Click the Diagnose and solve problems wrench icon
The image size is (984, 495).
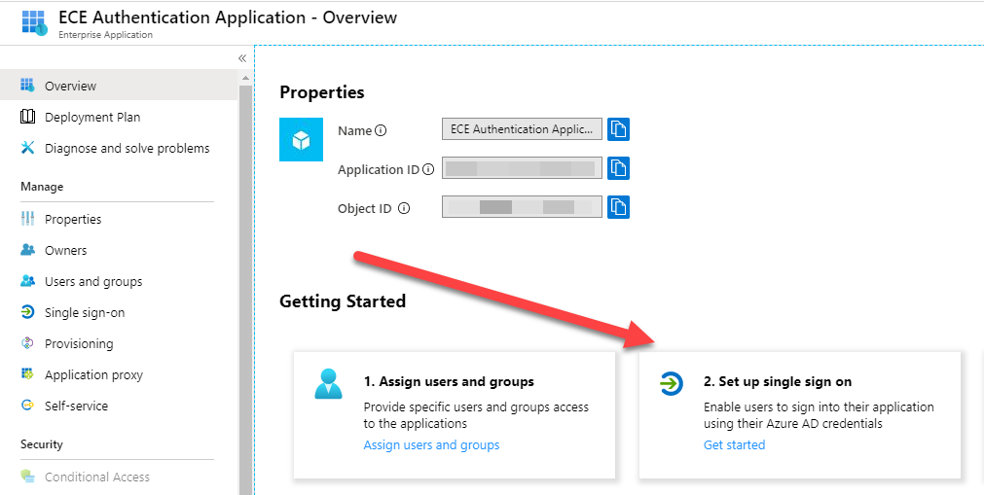(x=27, y=148)
